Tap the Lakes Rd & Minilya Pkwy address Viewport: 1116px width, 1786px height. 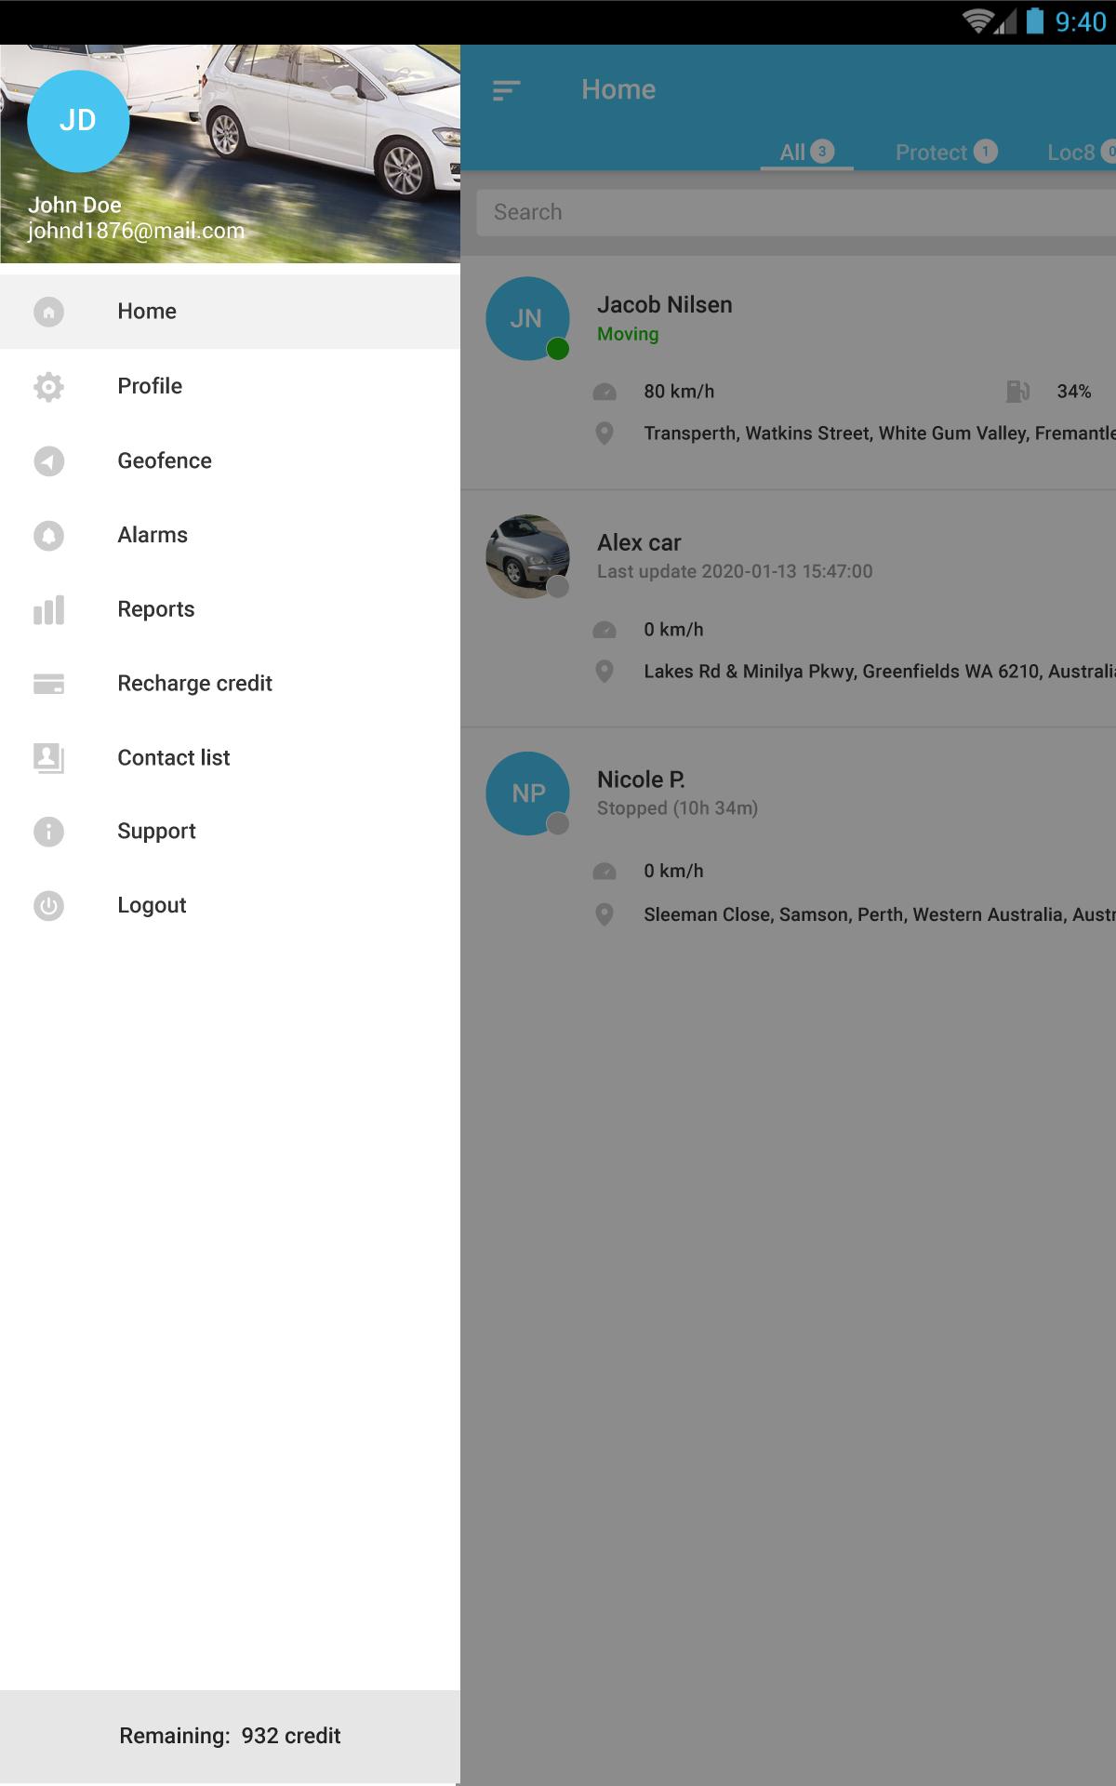pos(880,672)
